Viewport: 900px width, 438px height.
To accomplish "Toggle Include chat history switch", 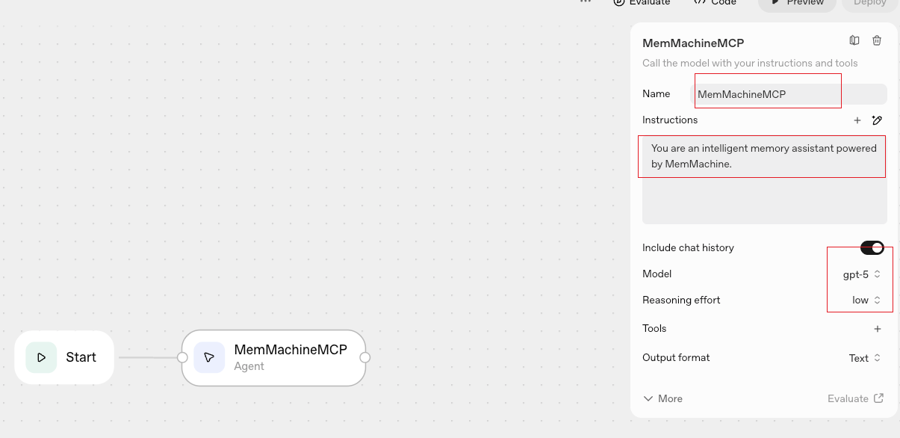I will coord(872,248).
